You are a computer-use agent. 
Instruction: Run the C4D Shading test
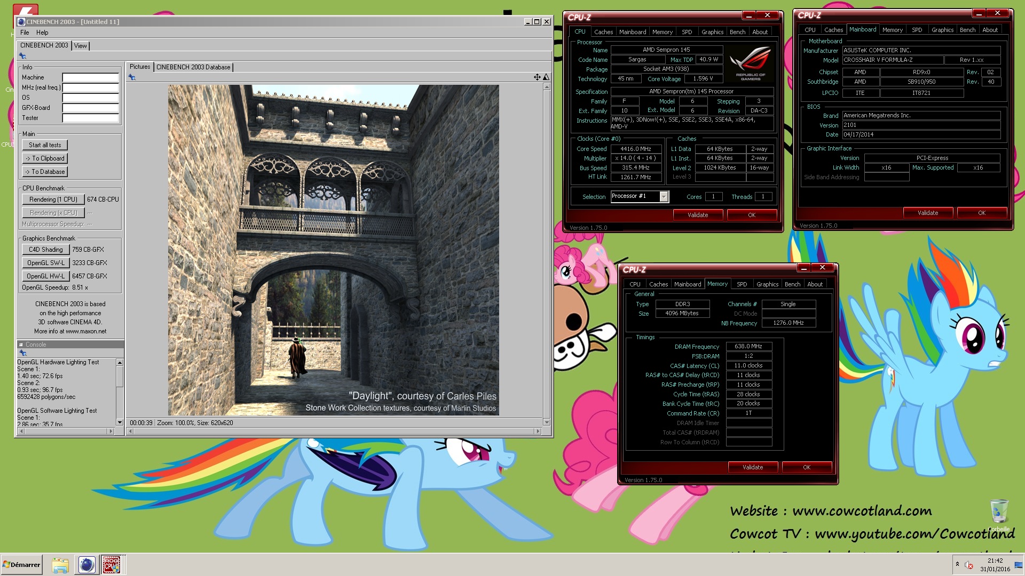coord(45,250)
